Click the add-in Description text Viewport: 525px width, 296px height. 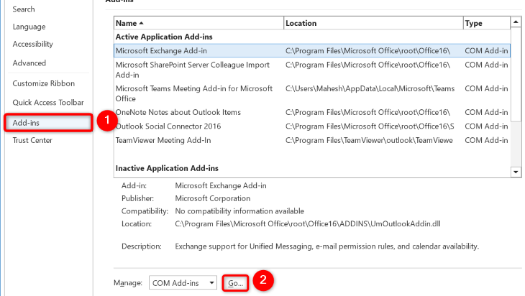(x=327, y=246)
